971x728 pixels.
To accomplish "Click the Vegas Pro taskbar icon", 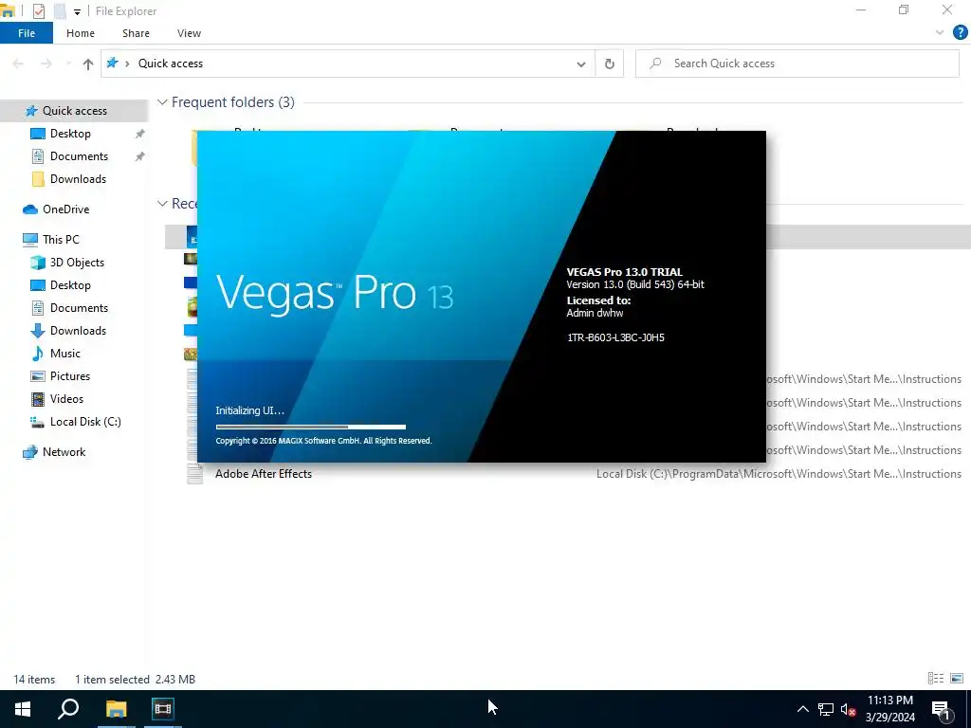I will 163,709.
